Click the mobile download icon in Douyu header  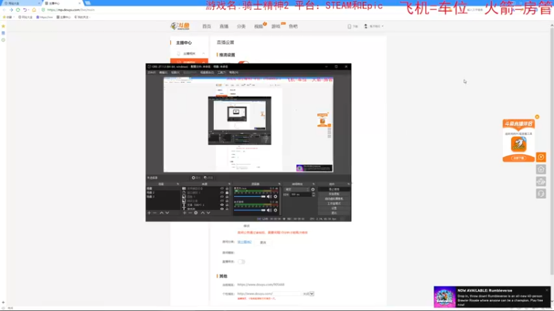pyautogui.click(x=350, y=26)
